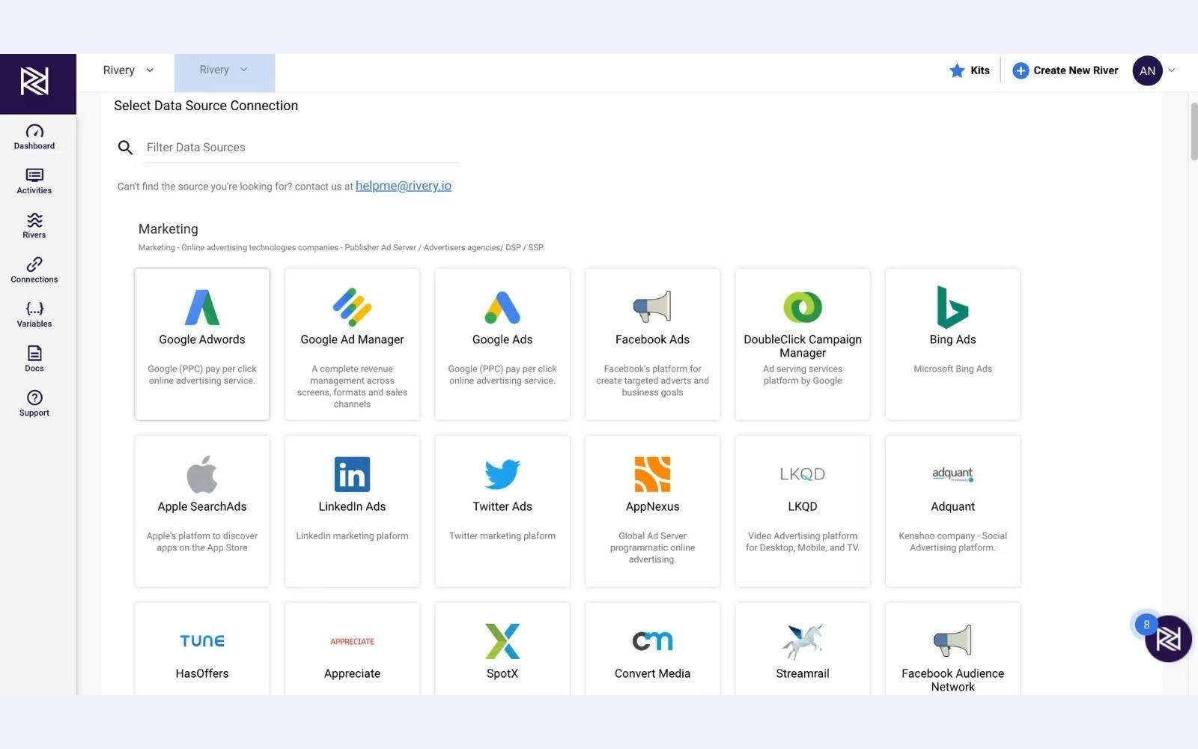Open Docs in the sidebar
This screenshot has width=1198, height=749.
point(34,359)
